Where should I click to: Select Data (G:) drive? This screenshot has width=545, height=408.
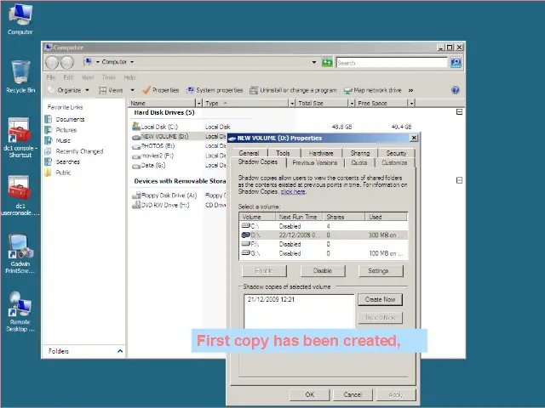pyautogui.click(x=149, y=166)
